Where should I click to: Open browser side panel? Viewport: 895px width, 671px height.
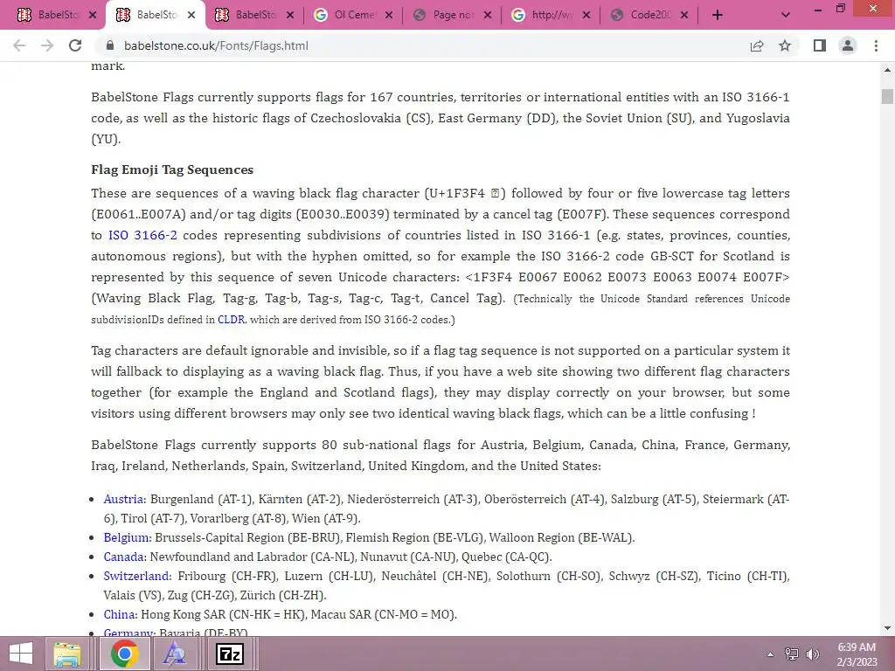[x=820, y=45]
